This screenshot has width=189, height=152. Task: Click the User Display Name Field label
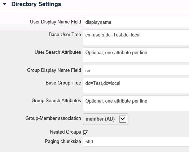point(56,22)
